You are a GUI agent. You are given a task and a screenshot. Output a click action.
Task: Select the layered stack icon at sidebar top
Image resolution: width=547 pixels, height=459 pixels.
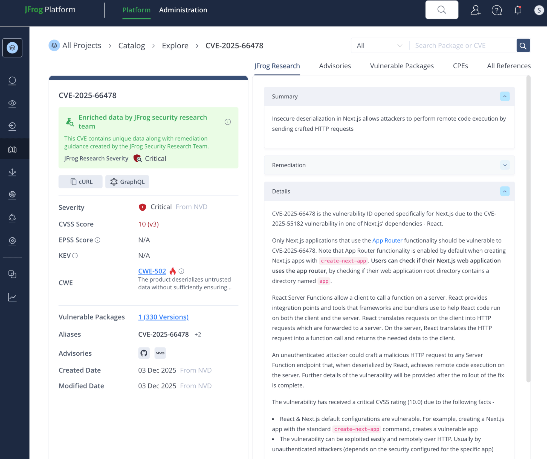pos(12,48)
